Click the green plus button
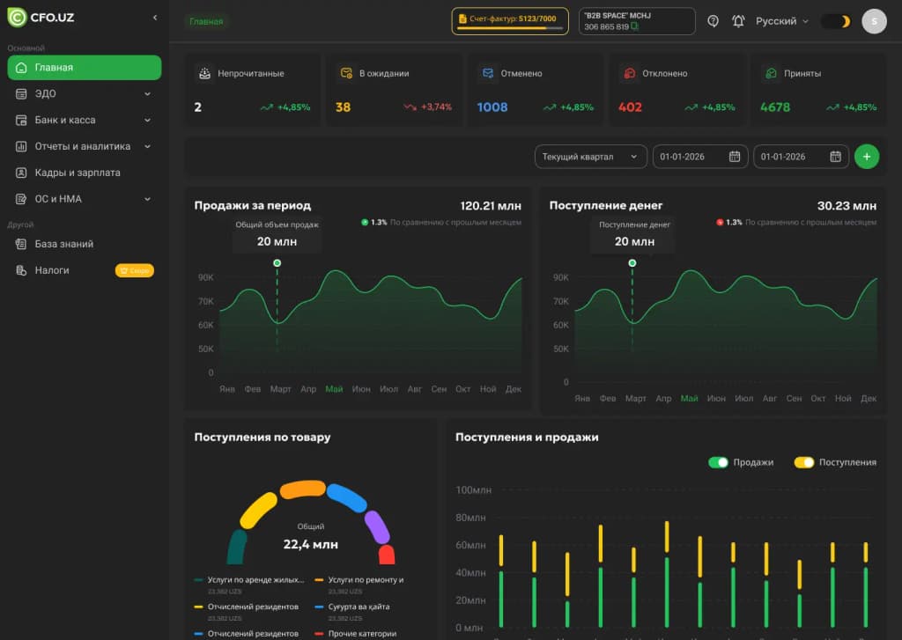The width and height of the screenshot is (902, 640). pyautogui.click(x=867, y=156)
